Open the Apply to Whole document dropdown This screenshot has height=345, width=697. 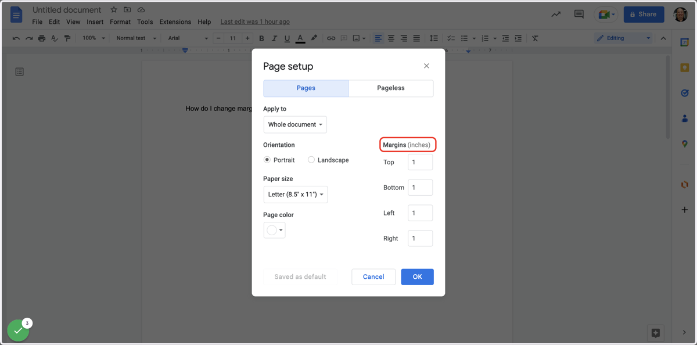click(295, 124)
